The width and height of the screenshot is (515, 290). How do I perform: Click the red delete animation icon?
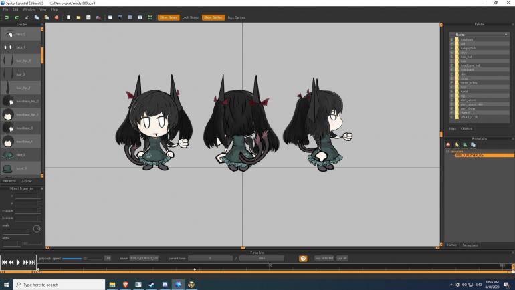pyautogui.click(x=448, y=144)
